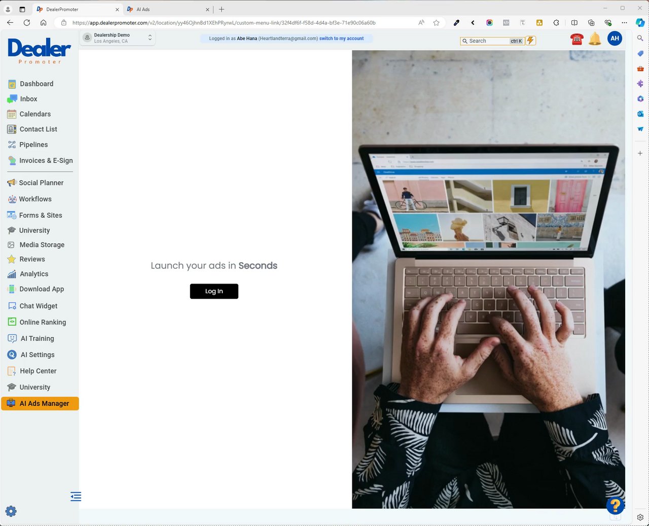The height and width of the screenshot is (526, 649).
Task: Toggle the browser split screen view
Action: (574, 23)
